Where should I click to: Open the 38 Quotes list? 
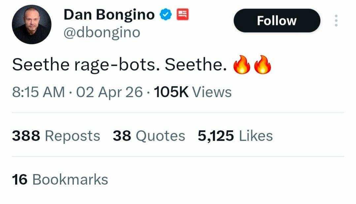point(149,136)
